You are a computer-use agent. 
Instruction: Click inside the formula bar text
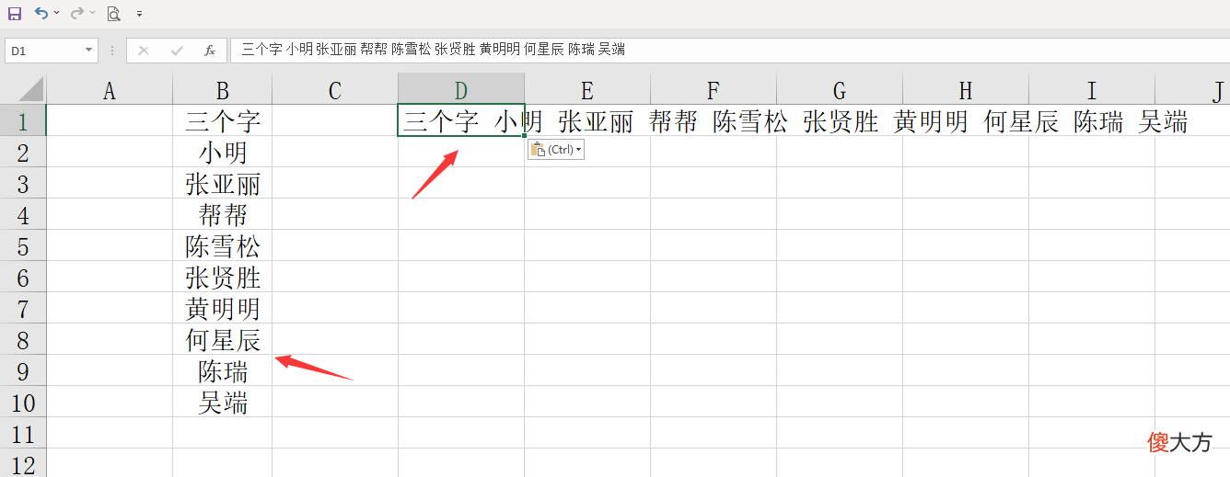click(729, 50)
